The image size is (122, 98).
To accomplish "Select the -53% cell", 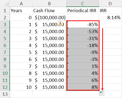I will 82,31.
